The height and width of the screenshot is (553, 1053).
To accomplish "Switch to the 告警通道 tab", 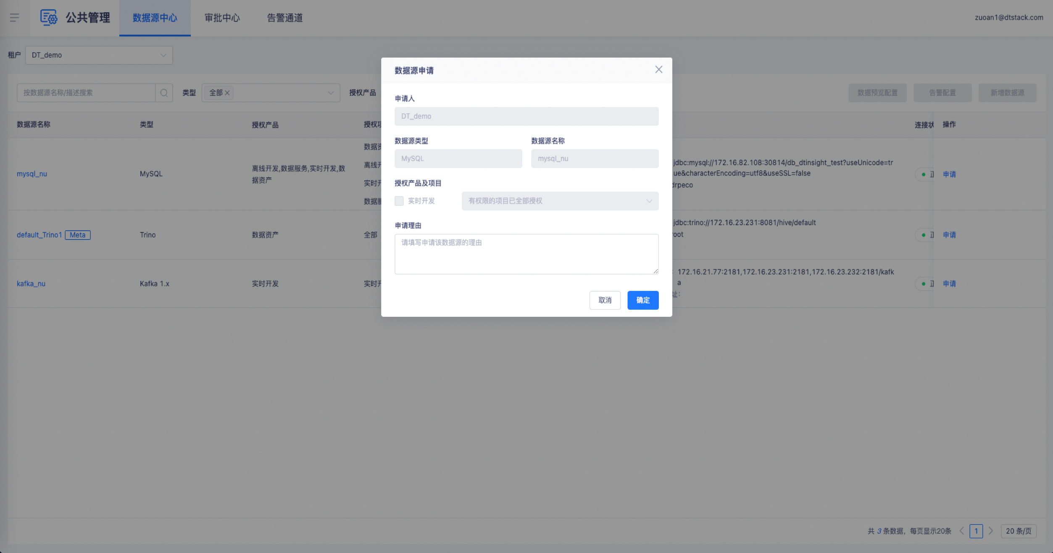I will pos(285,18).
